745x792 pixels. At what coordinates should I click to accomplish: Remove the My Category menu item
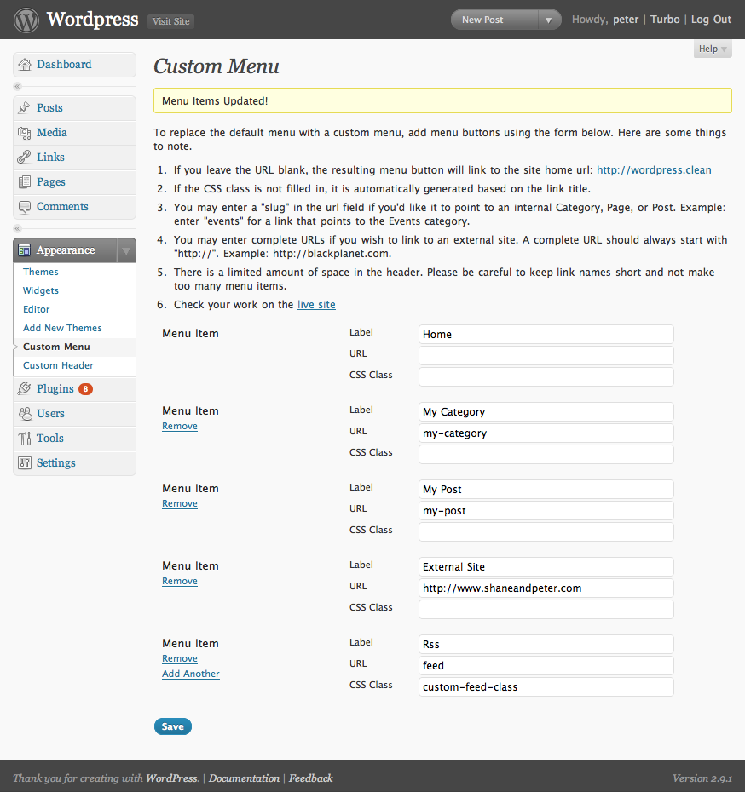tap(179, 427)
